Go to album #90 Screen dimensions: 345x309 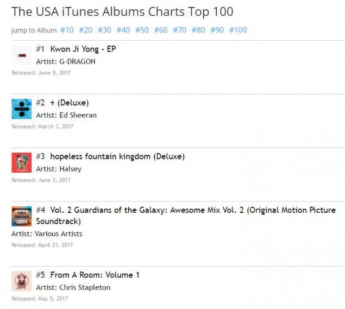point(217,30)
